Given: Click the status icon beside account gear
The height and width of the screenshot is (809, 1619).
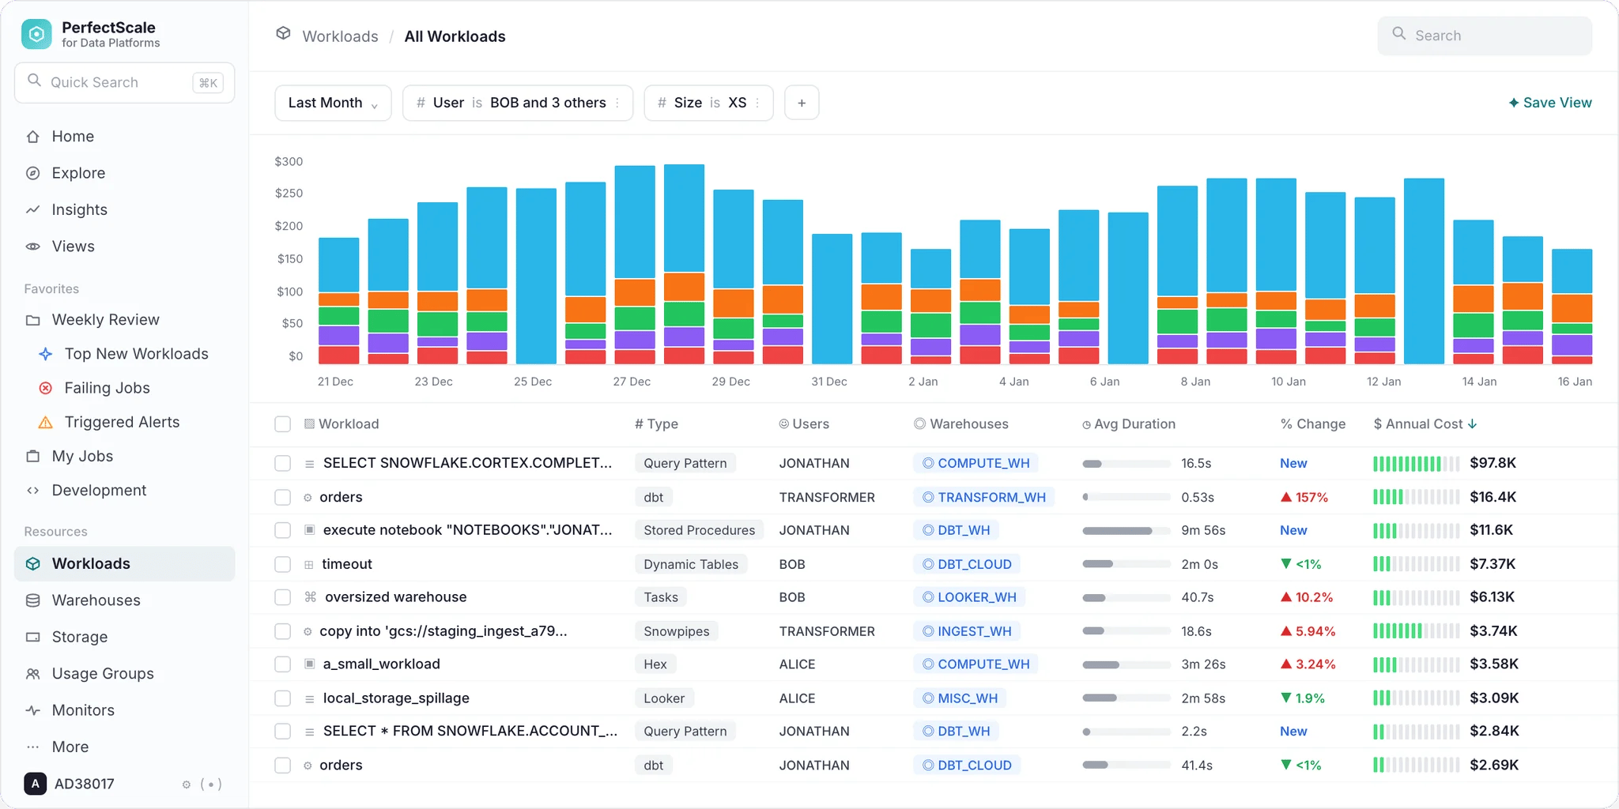Looking at the screenshot, I should pos(211,785).
